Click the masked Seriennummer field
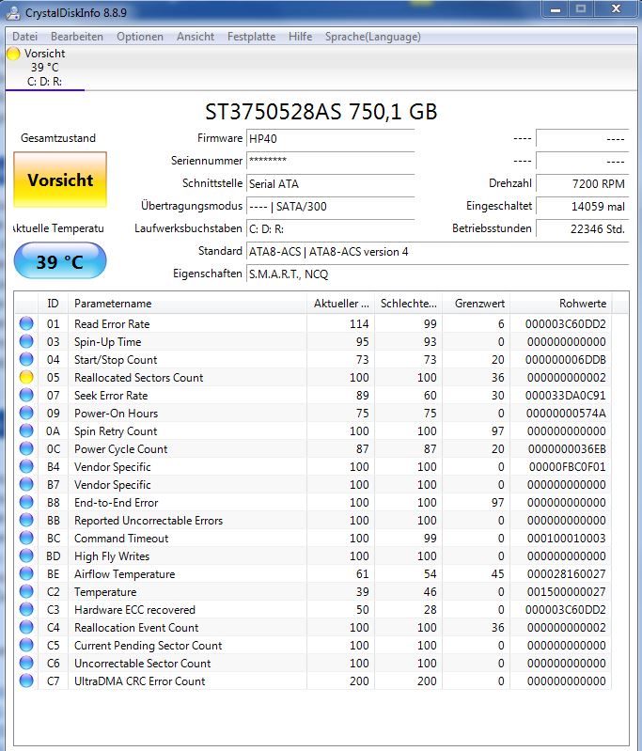This screenshot has height=751, width=642. 331,161
